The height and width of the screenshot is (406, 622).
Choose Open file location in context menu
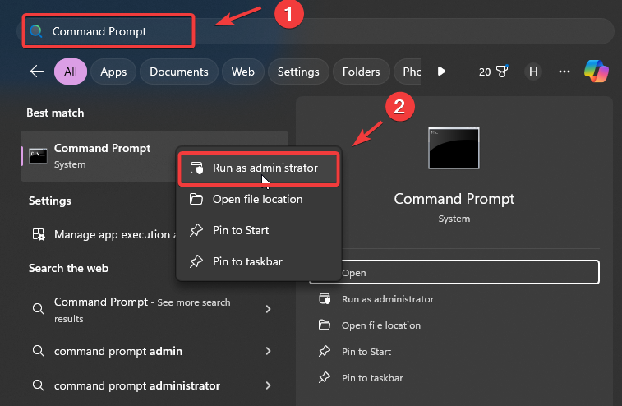[x=257, y=199]
